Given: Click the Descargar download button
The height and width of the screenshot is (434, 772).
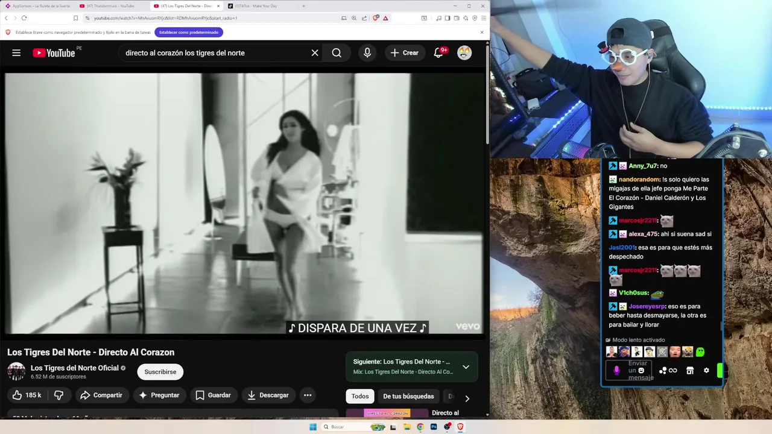Looking at the screenshot, I should [268, 395].
